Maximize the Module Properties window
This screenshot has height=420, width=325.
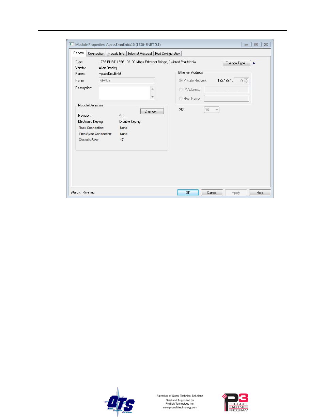(256, 45)
